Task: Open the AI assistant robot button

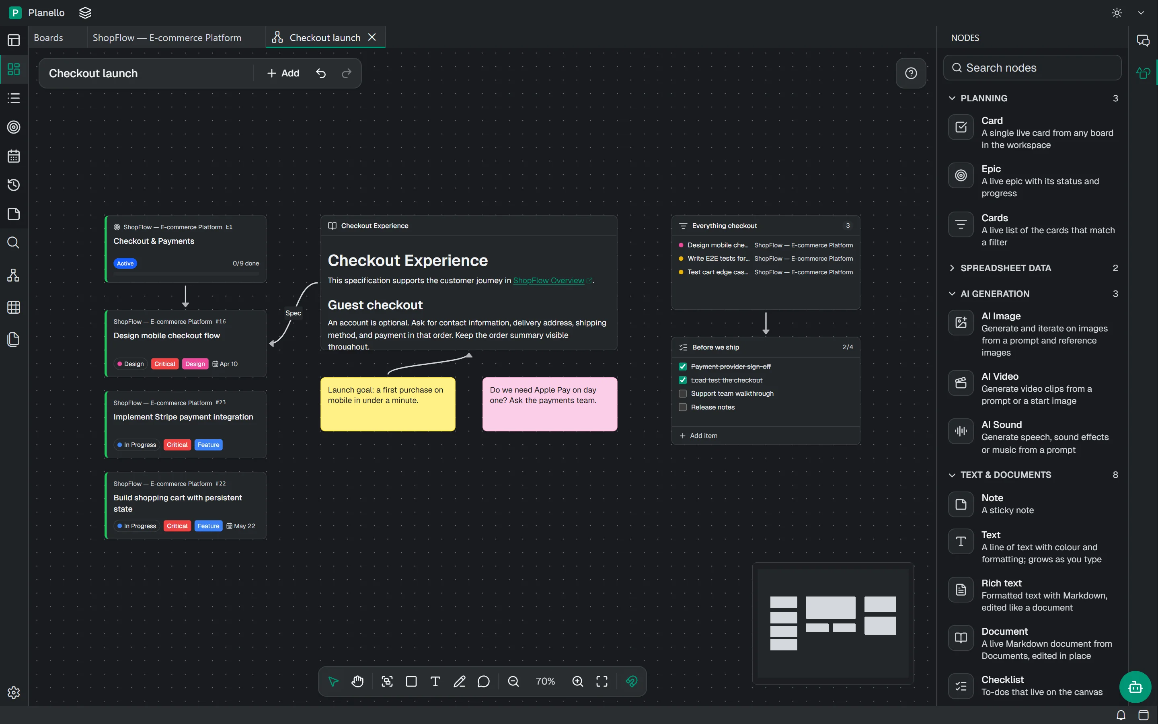Action: coord(1135,687)
